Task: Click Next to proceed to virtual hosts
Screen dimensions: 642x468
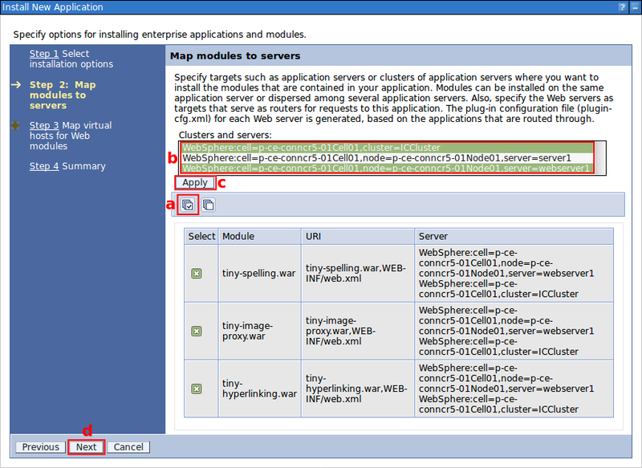Action: coord(86,446)
